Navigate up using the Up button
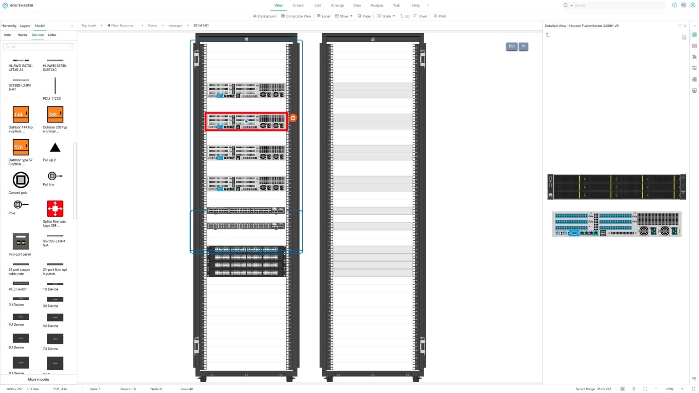This screenshot has height=393, width=699. pyautogui.click(x=404, y=16)
